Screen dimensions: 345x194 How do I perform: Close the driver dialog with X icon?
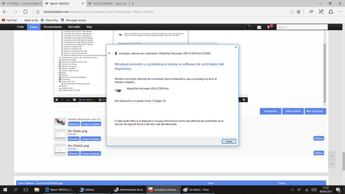[236, 47]
